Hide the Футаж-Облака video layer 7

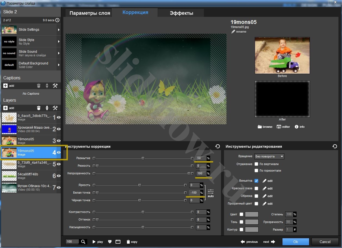(x=58, y=188)
